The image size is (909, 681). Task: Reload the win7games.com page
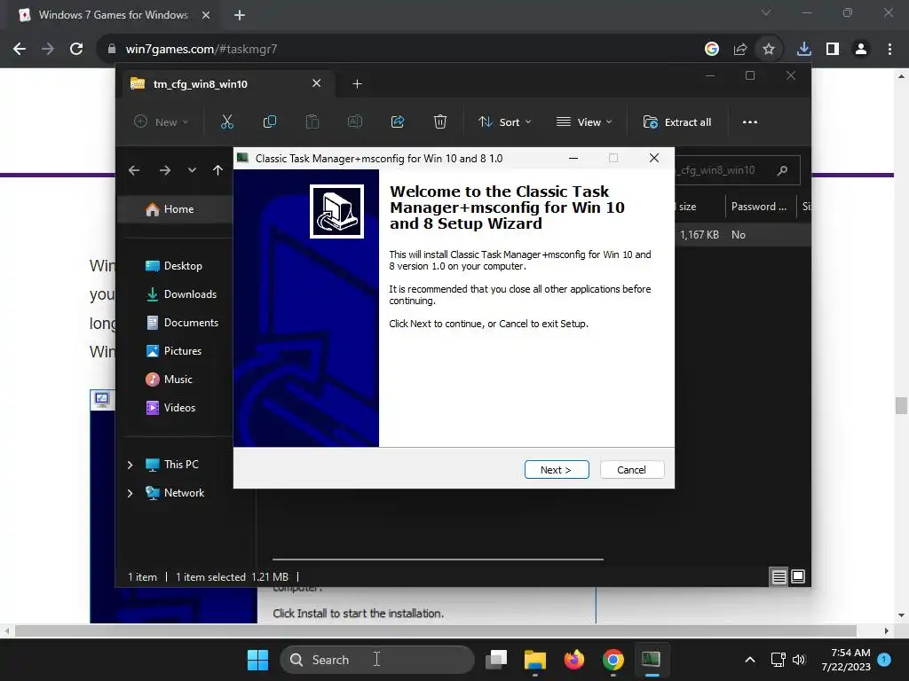[x=76, y=50]
